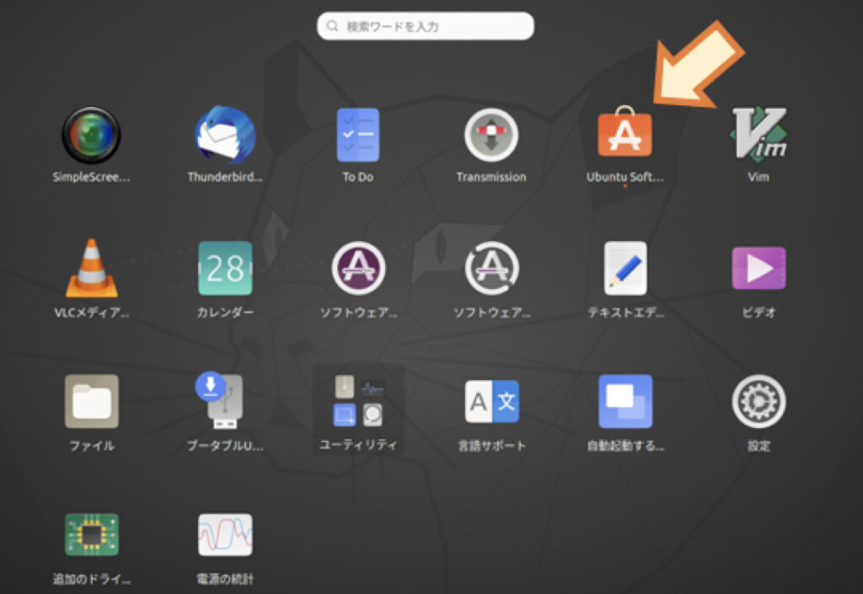
Task: Open the ビデオ video player
Action: 758,269
